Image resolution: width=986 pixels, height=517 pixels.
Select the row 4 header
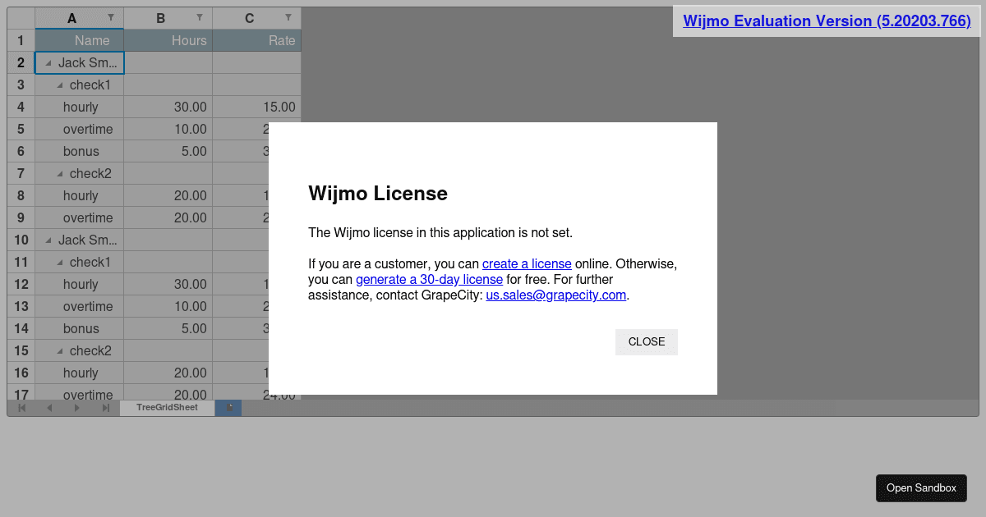tap(21, 107)
